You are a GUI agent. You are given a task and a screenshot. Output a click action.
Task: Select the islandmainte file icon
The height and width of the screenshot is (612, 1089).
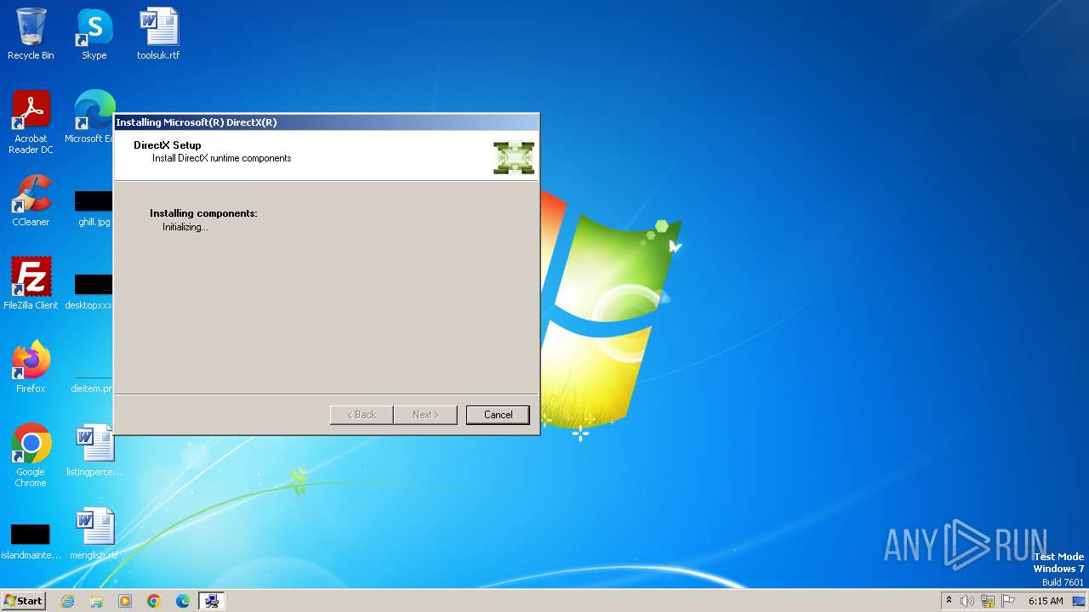tap(31, 542)
